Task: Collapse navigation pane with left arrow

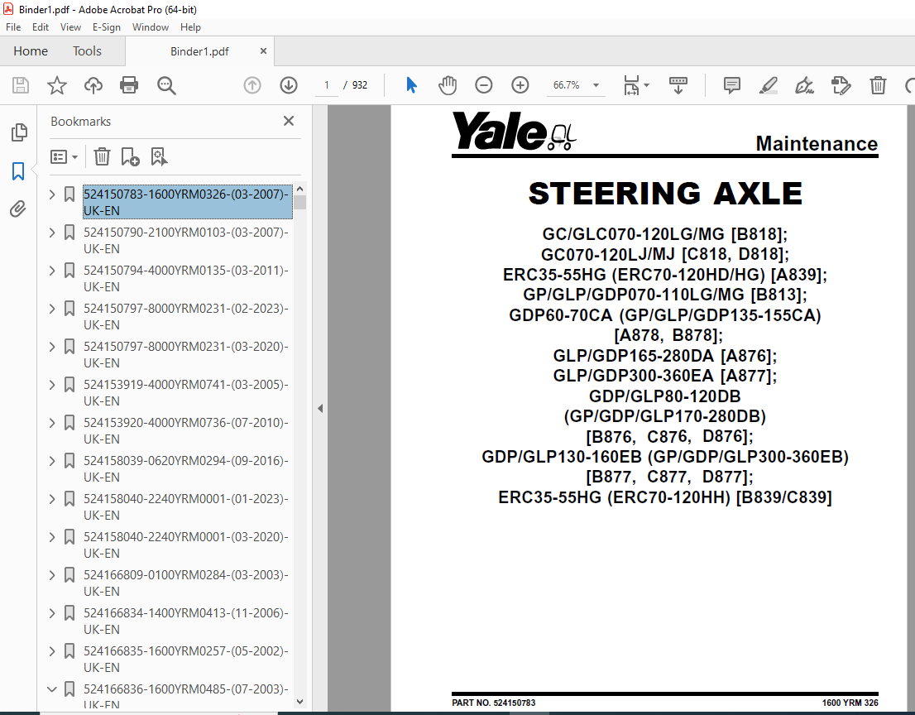Action: pyautogui.click(x=320, y=409)
